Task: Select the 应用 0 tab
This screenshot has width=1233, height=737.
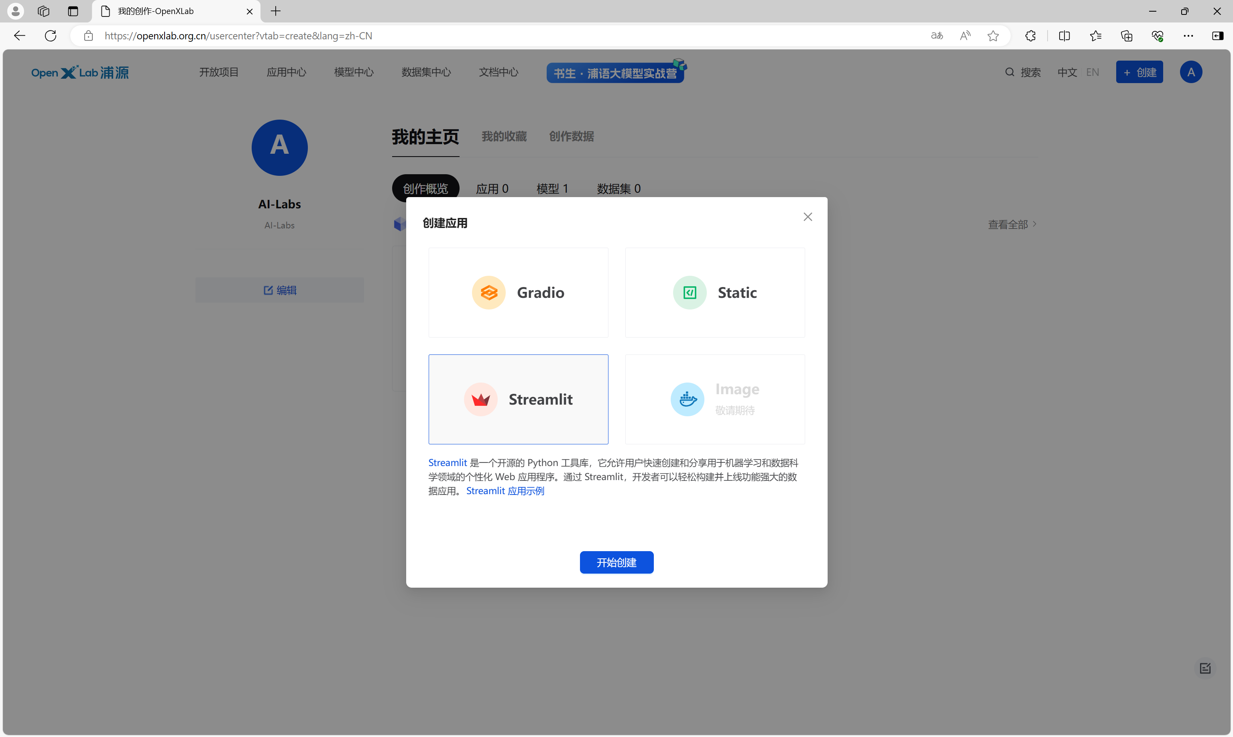Action: coord(492,189)
